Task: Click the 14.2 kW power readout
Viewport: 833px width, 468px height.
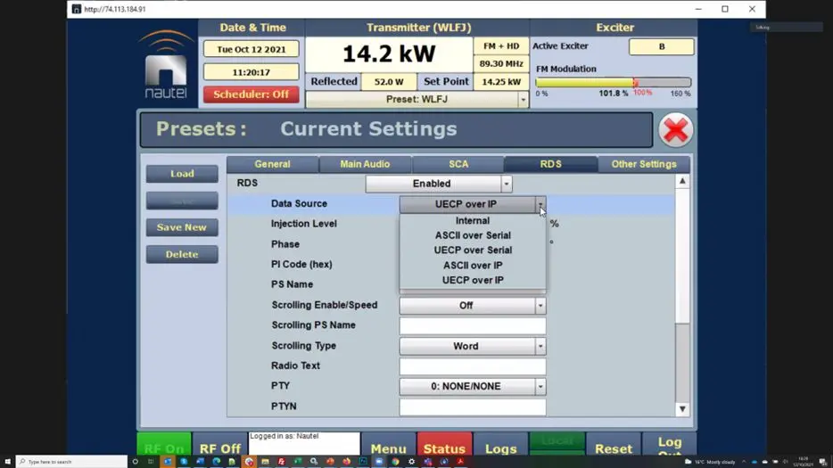Action: point(389,54)
